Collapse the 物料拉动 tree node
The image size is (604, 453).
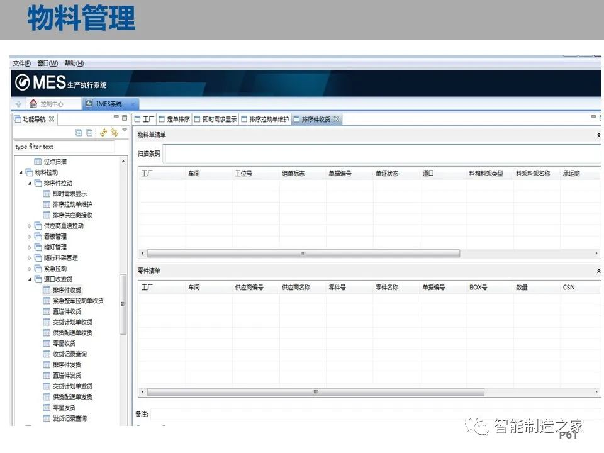21,172
